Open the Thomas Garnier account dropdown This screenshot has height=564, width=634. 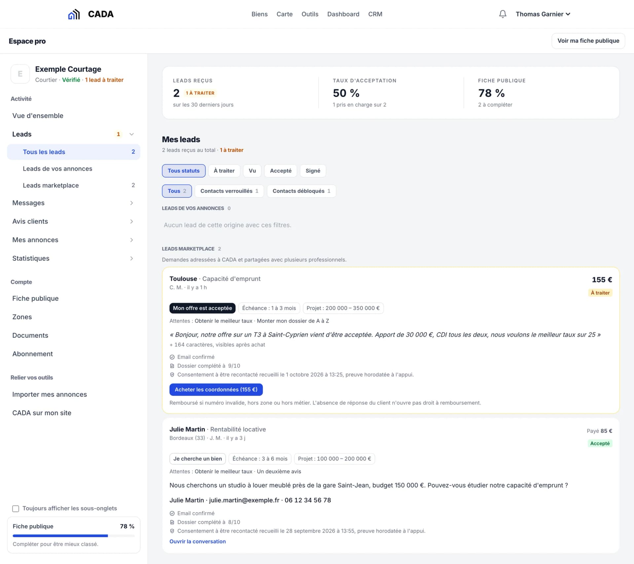pos(543,14)
